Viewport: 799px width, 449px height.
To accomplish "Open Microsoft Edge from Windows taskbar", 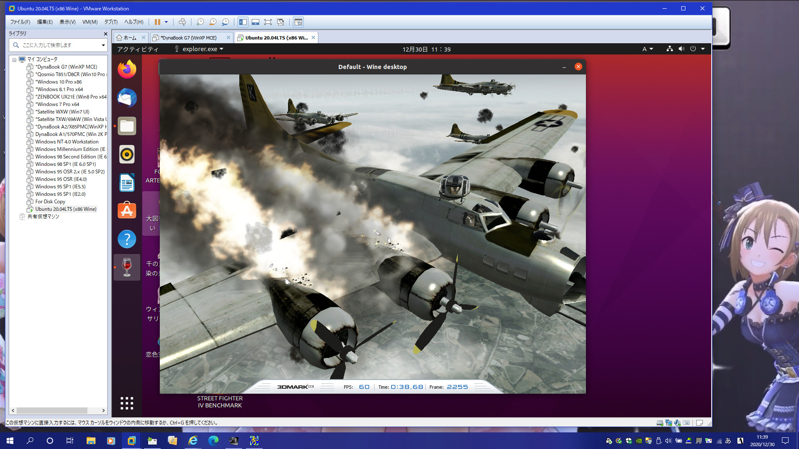I will coord(213,441).
